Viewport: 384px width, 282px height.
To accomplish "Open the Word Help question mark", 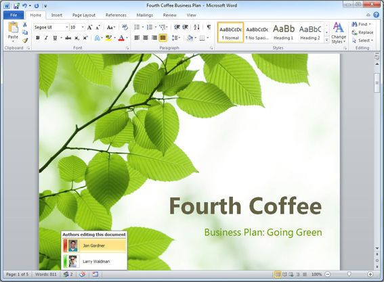I will [376, 15].
